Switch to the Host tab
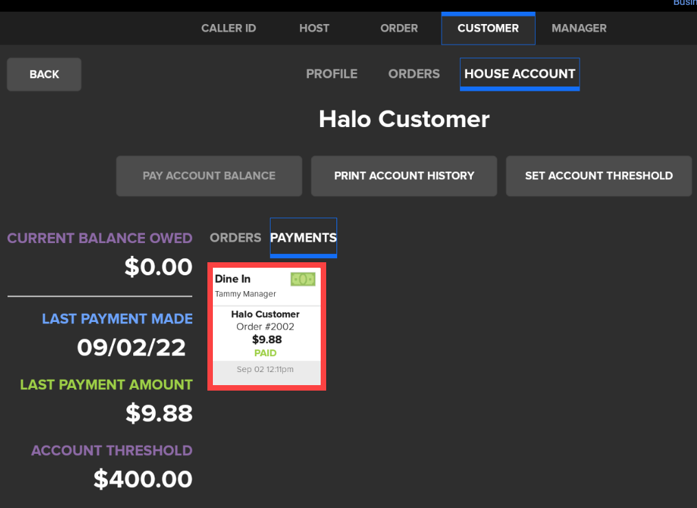Image resolution: width=697 pixels, height=508 pixels. click(x=314, y=28)
